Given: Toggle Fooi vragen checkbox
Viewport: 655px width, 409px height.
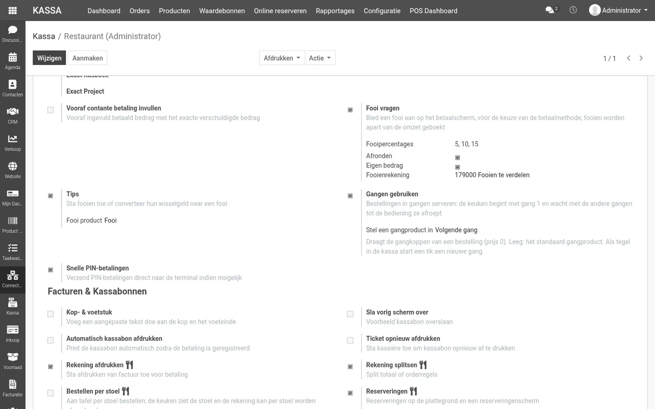Looking at the screenshot, I should tap(350, 110).
